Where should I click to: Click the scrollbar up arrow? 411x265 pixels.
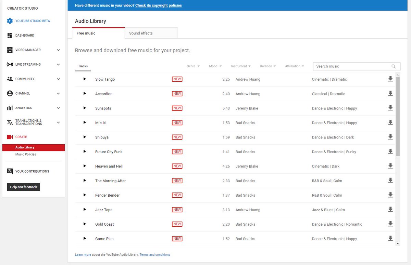pyautogui.click(x=398, y=75)
